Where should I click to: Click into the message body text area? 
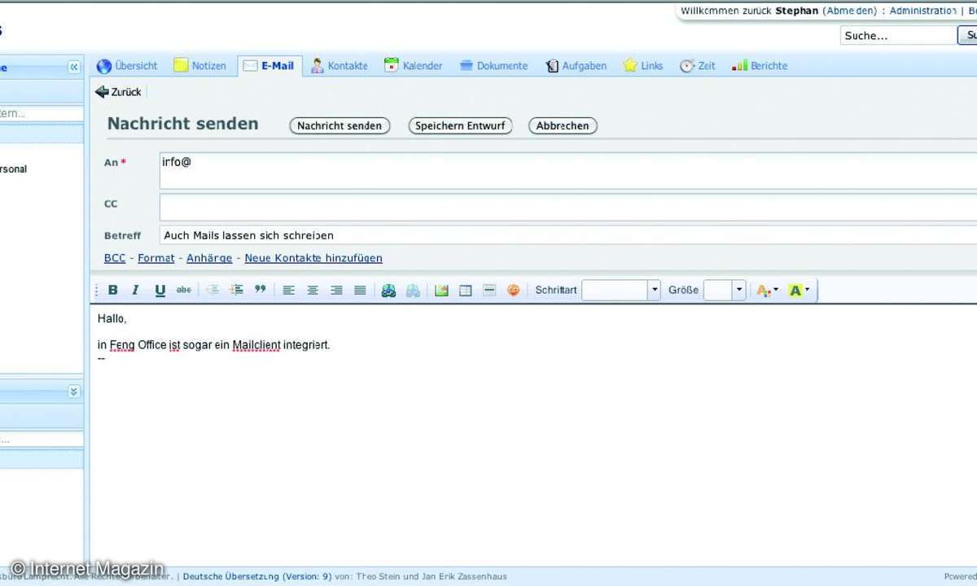coord(533,435)
